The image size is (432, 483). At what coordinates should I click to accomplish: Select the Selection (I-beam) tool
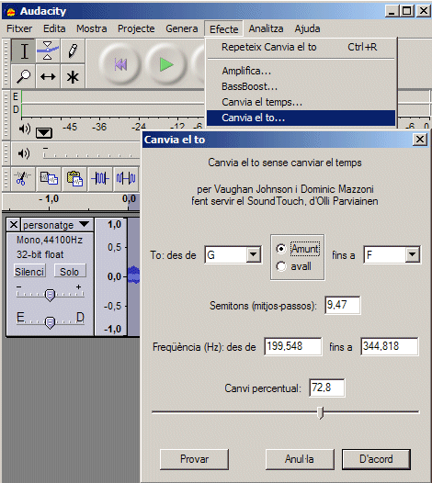pyautogui.click(x=24, y=51)
